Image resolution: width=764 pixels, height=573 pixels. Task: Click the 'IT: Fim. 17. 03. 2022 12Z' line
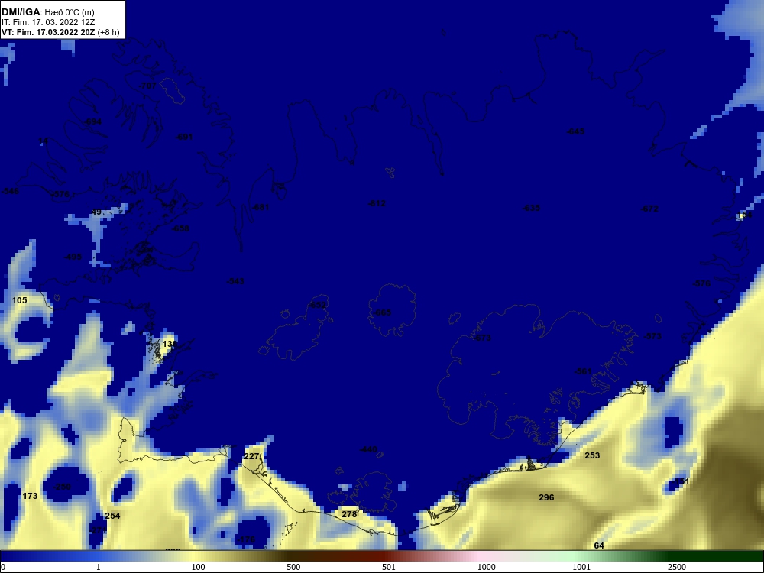click(47, 22)
